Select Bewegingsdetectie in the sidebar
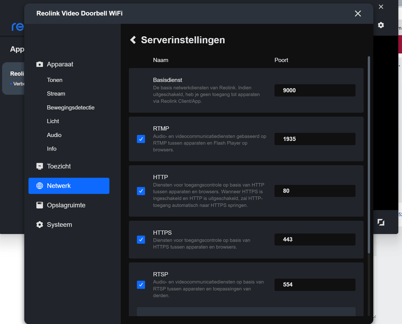 70,107
